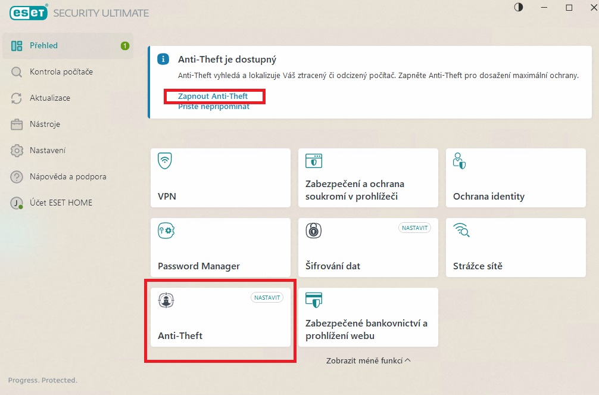
Task: Open the Ochrana identity tile
Action: pos(516,178)
